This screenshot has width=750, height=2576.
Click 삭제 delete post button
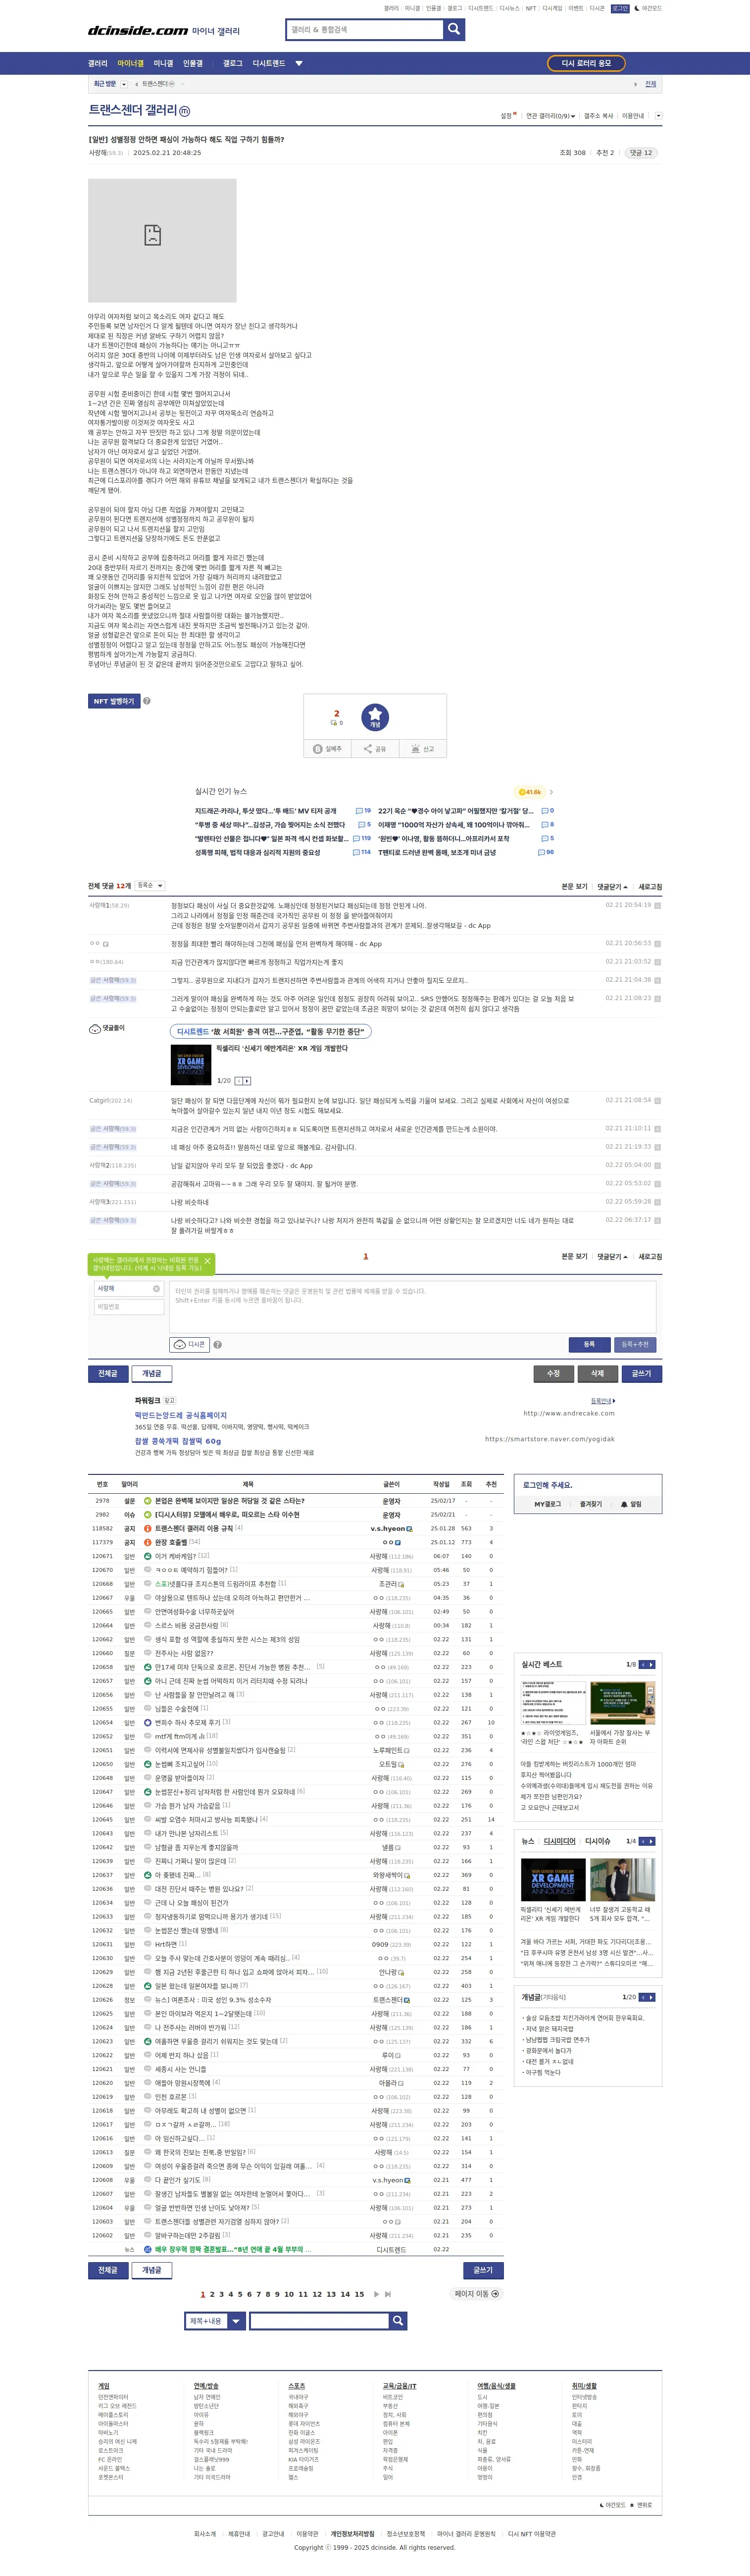(x=597, y=1373)
